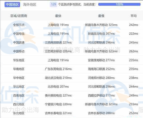The height and width of the screenshot is (118, 143).
Task: Click 上海电信 191ms in the 中国电信 row
Action: click(58, 34)
